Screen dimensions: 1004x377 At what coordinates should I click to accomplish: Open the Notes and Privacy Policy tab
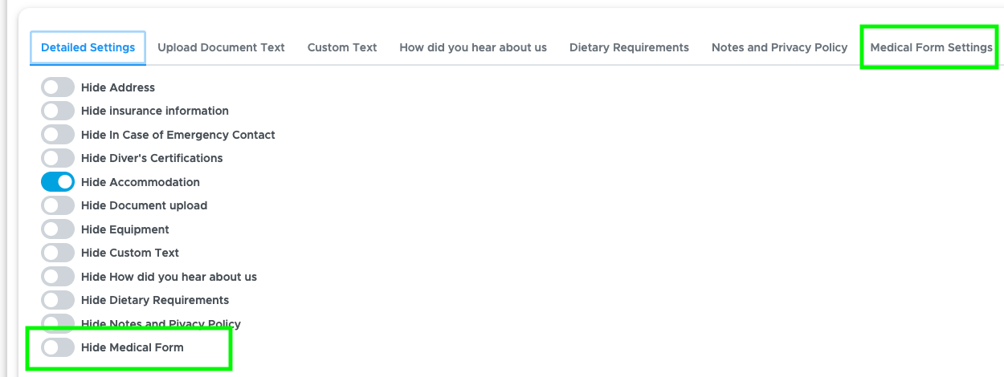[779, 47]
